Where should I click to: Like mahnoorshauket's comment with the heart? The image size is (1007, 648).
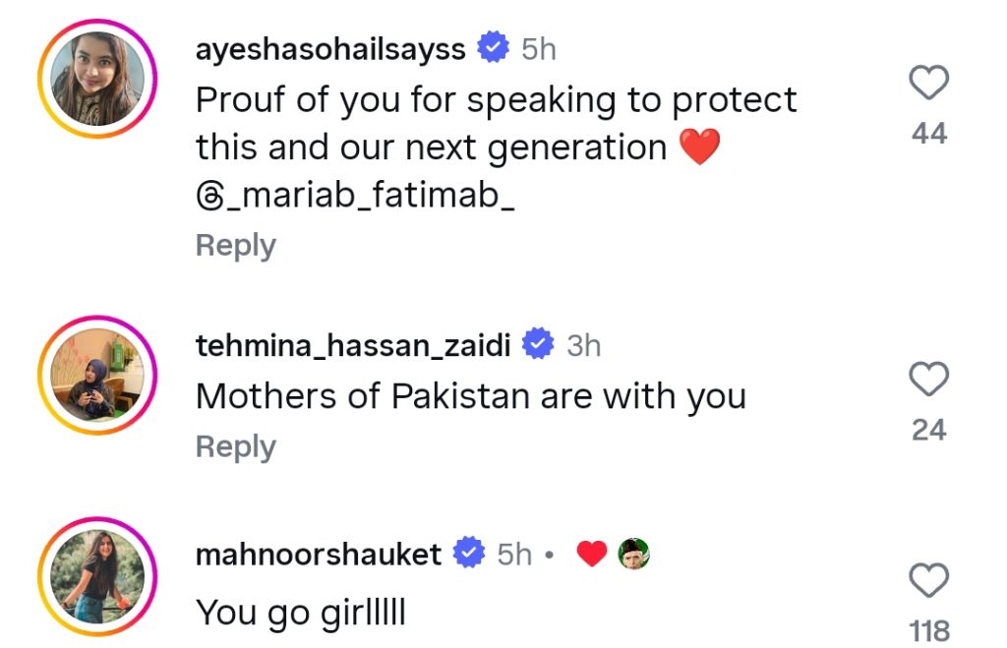(928, 580)
